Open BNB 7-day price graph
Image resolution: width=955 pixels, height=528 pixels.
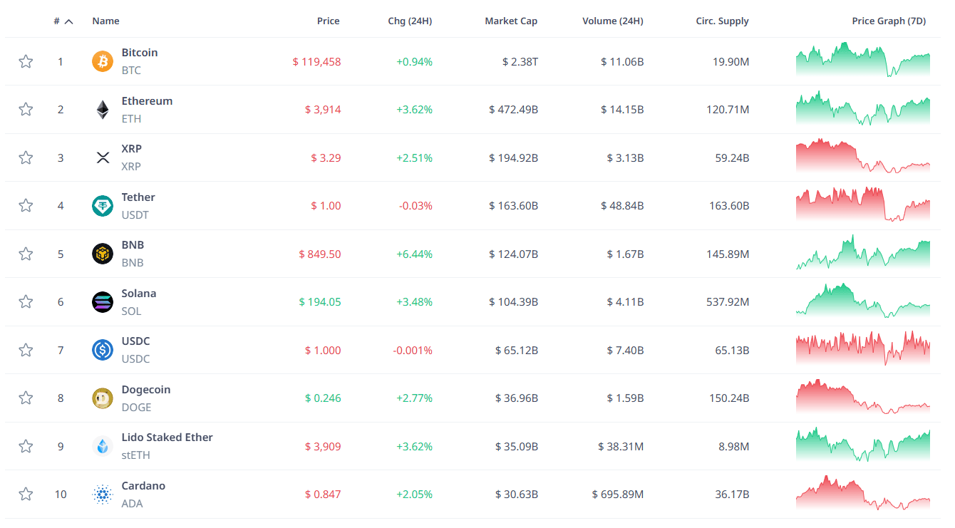[x=863, y=252]
